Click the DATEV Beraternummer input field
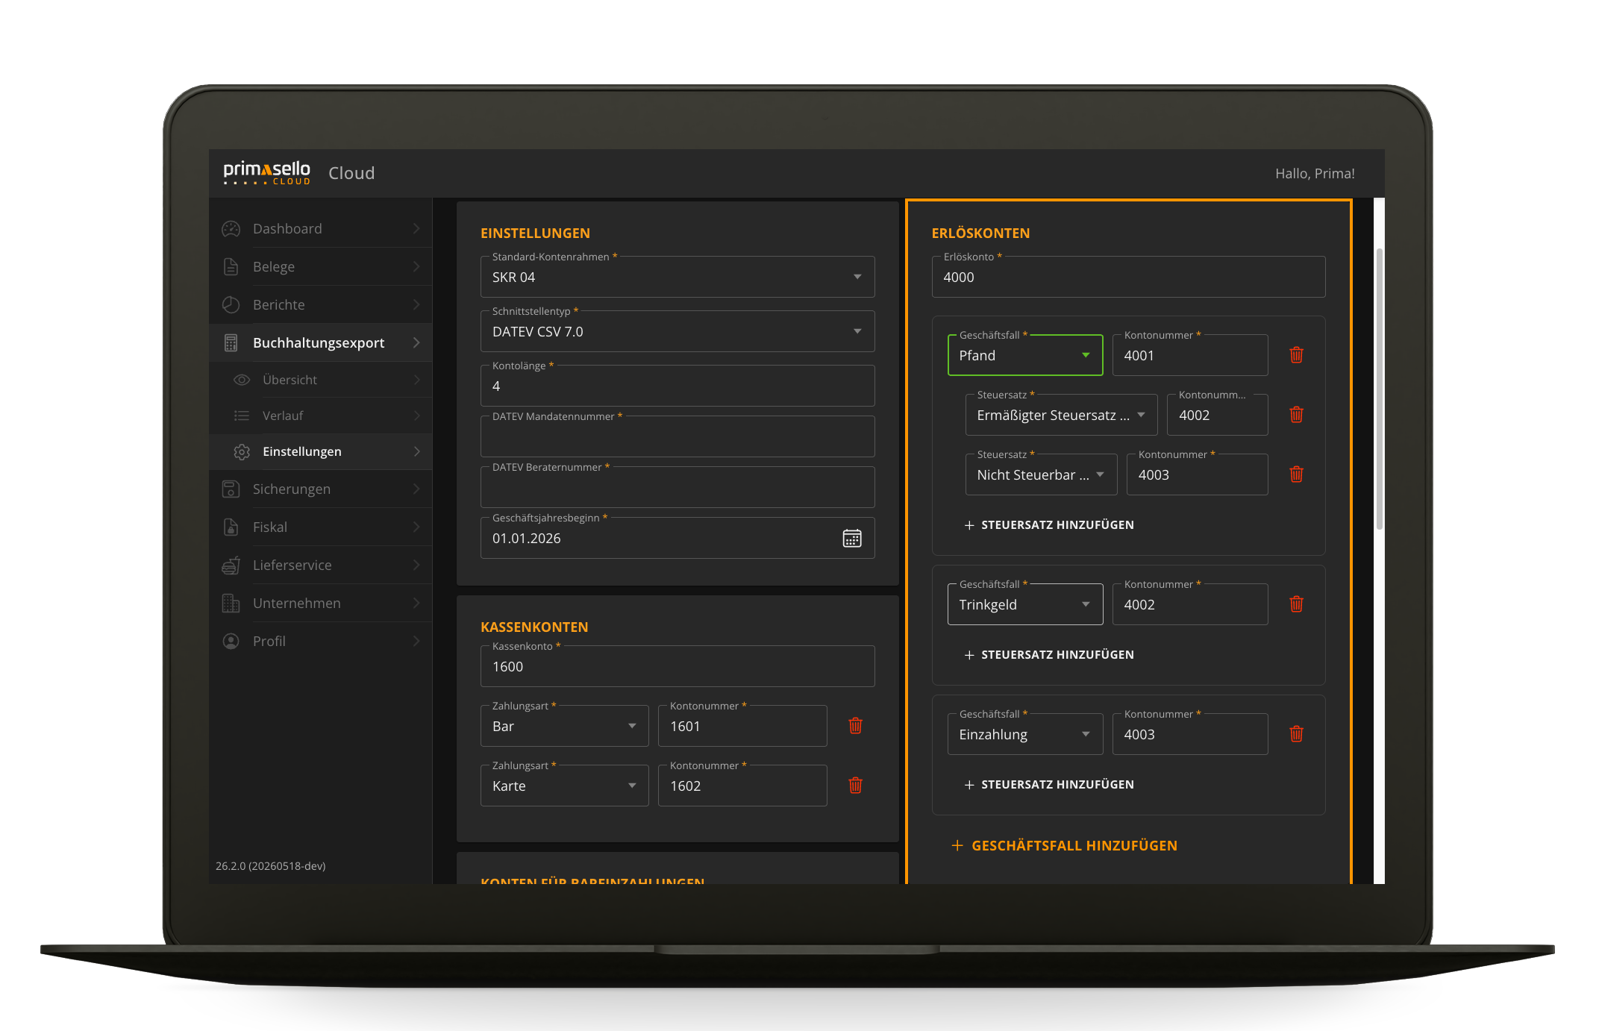Screen dimensions: 1599x1031 [678, 487]
